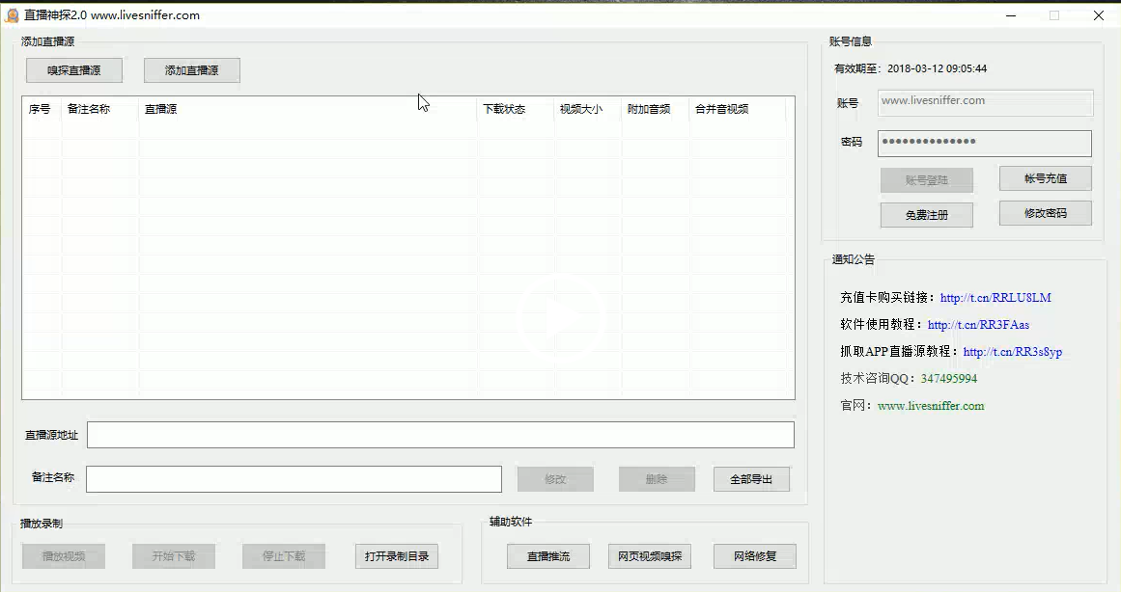Select the 直播源 column header
Image resolution: width=1121 pixels, height=592 pixels.
(x=308, y=109)
